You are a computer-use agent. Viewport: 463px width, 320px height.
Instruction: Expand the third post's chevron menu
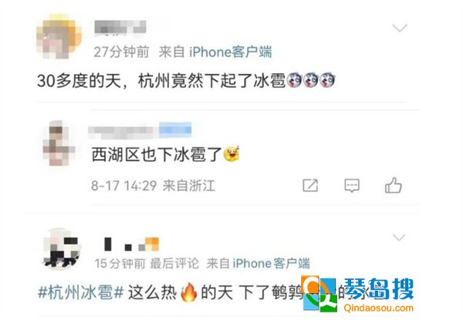tap(399, 237)
